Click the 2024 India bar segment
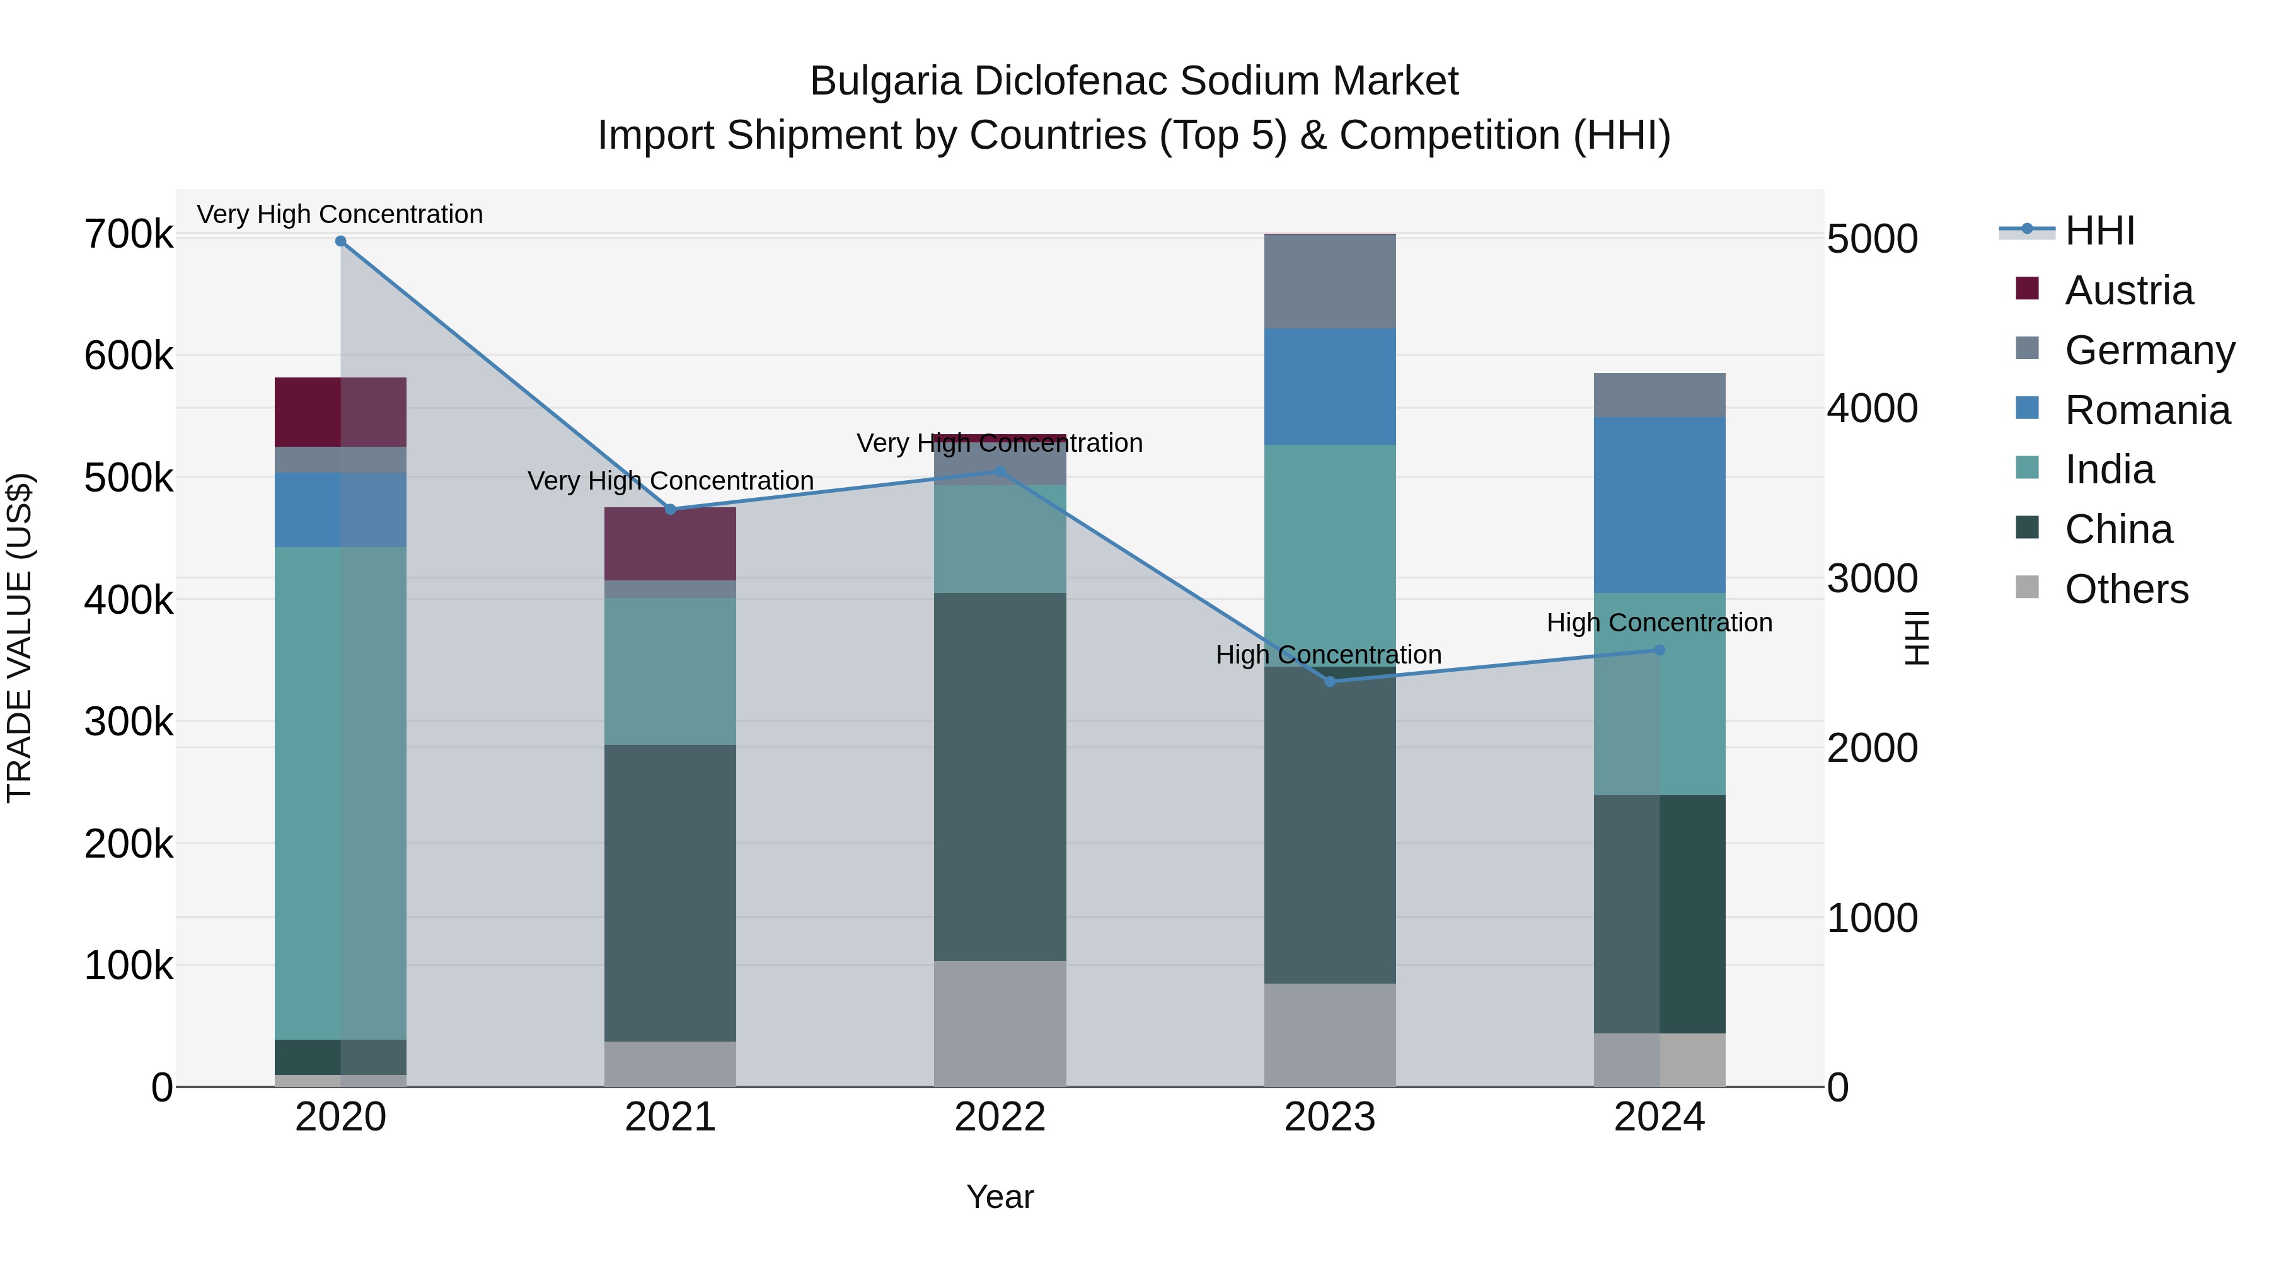This screenshot has height=1276, width=2269. pos(1660,695)
